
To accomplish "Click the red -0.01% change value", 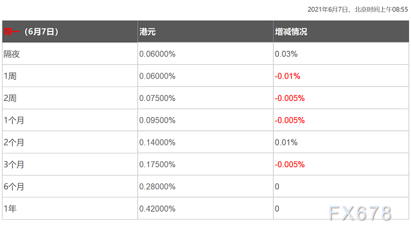I will [287, 76].
